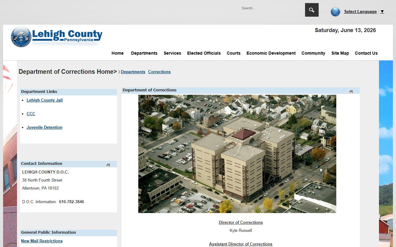The width and height of the screenshot is (396, 247).
Task: Open the Lehigh County Pennsylvania logo
Action: click(x=56, y=37)
